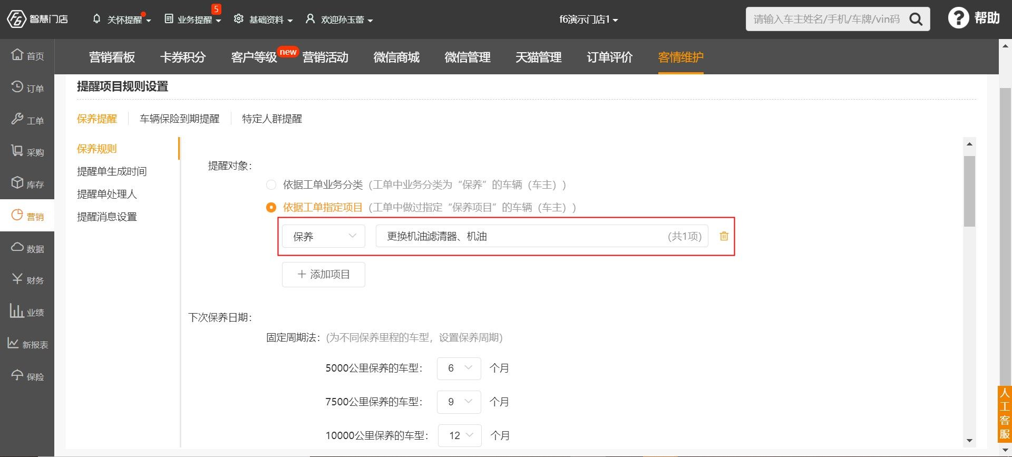Select the 客情维护 tab
Viewport: 1012px width, 457px height.
[681, 57]
